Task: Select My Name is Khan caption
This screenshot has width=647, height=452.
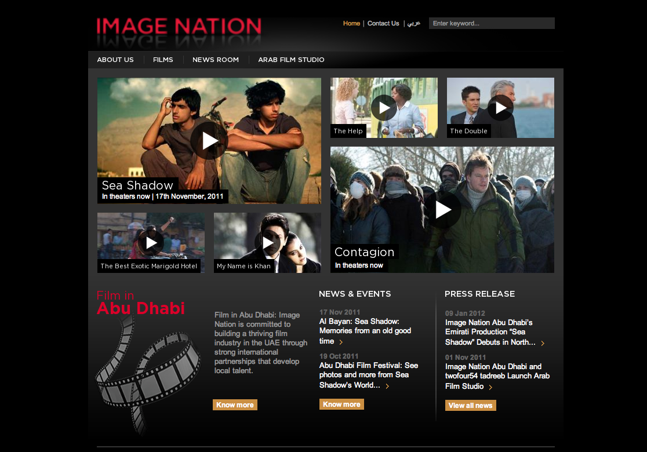Action: (244, 266)
